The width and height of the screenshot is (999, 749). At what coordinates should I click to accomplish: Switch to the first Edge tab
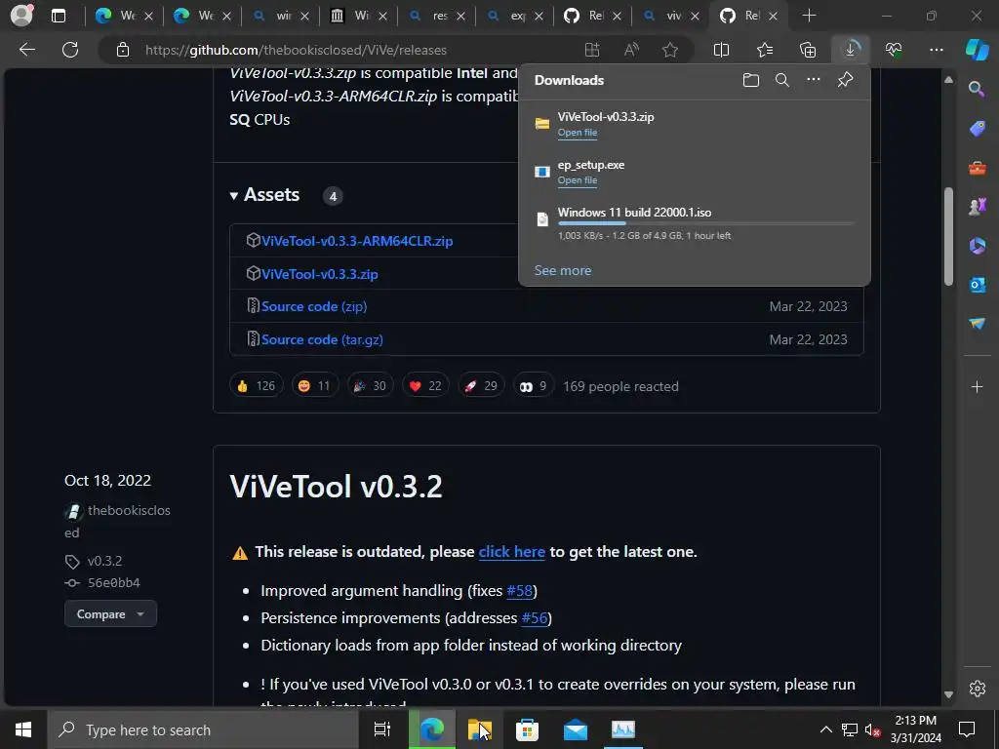coord(124,16)
